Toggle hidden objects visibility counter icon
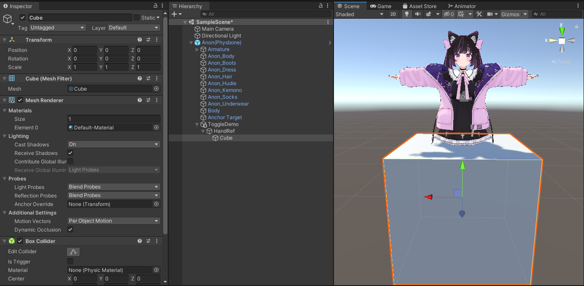The height and width of the screenshot is (286, 584). coord(449,14)
